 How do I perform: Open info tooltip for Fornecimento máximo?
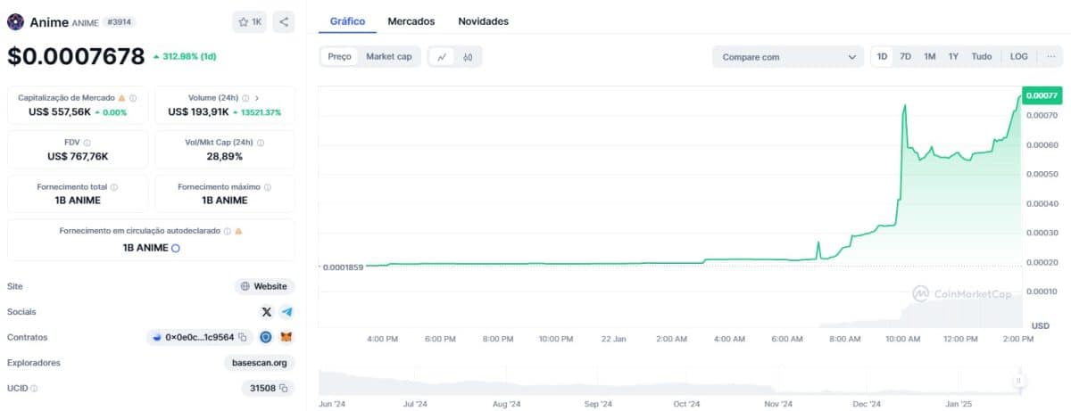point(268,187)
